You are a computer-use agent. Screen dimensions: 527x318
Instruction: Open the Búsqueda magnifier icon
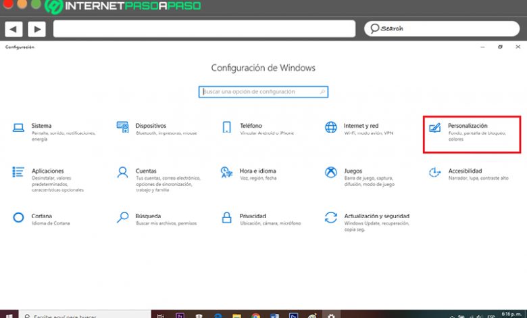click(x=123, y=217)
